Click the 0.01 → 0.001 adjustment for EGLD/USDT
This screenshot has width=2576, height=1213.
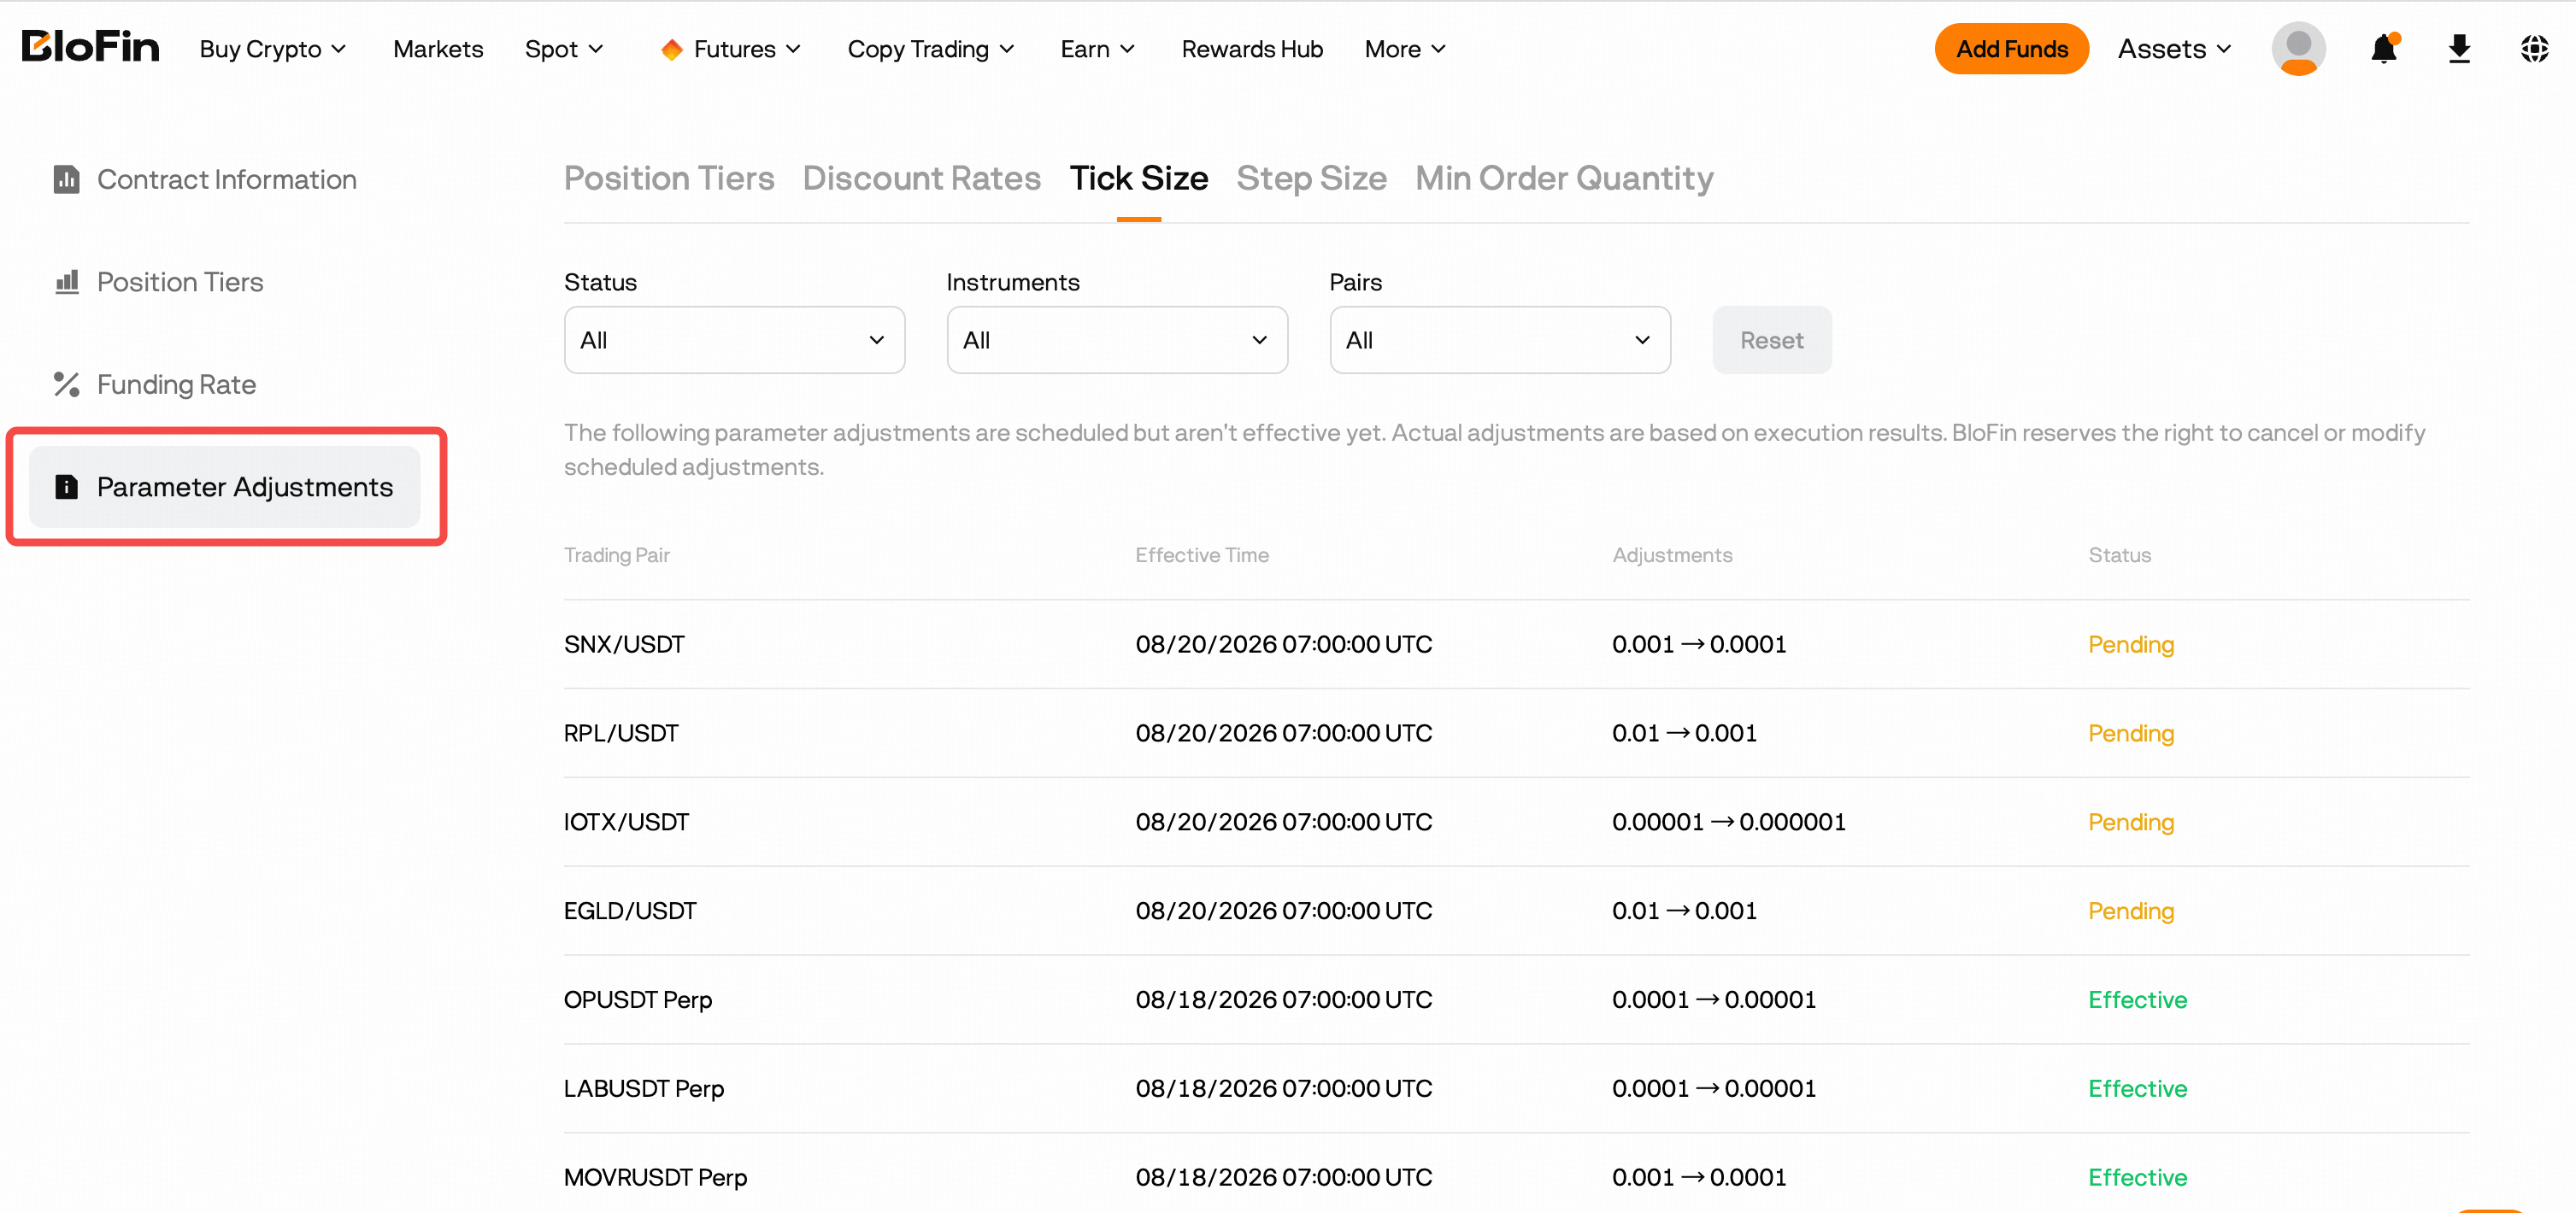tap(1684, 911)
